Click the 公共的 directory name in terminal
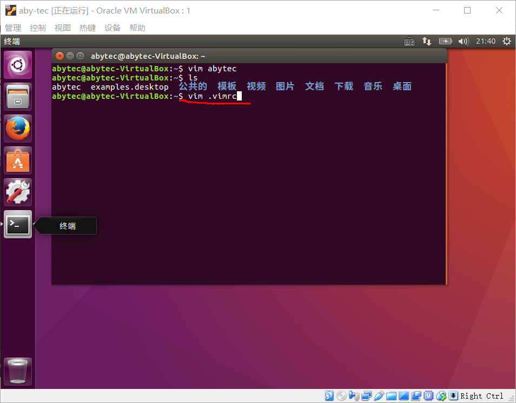The width and height of the screenshot is (516, 403). (193, 86)
